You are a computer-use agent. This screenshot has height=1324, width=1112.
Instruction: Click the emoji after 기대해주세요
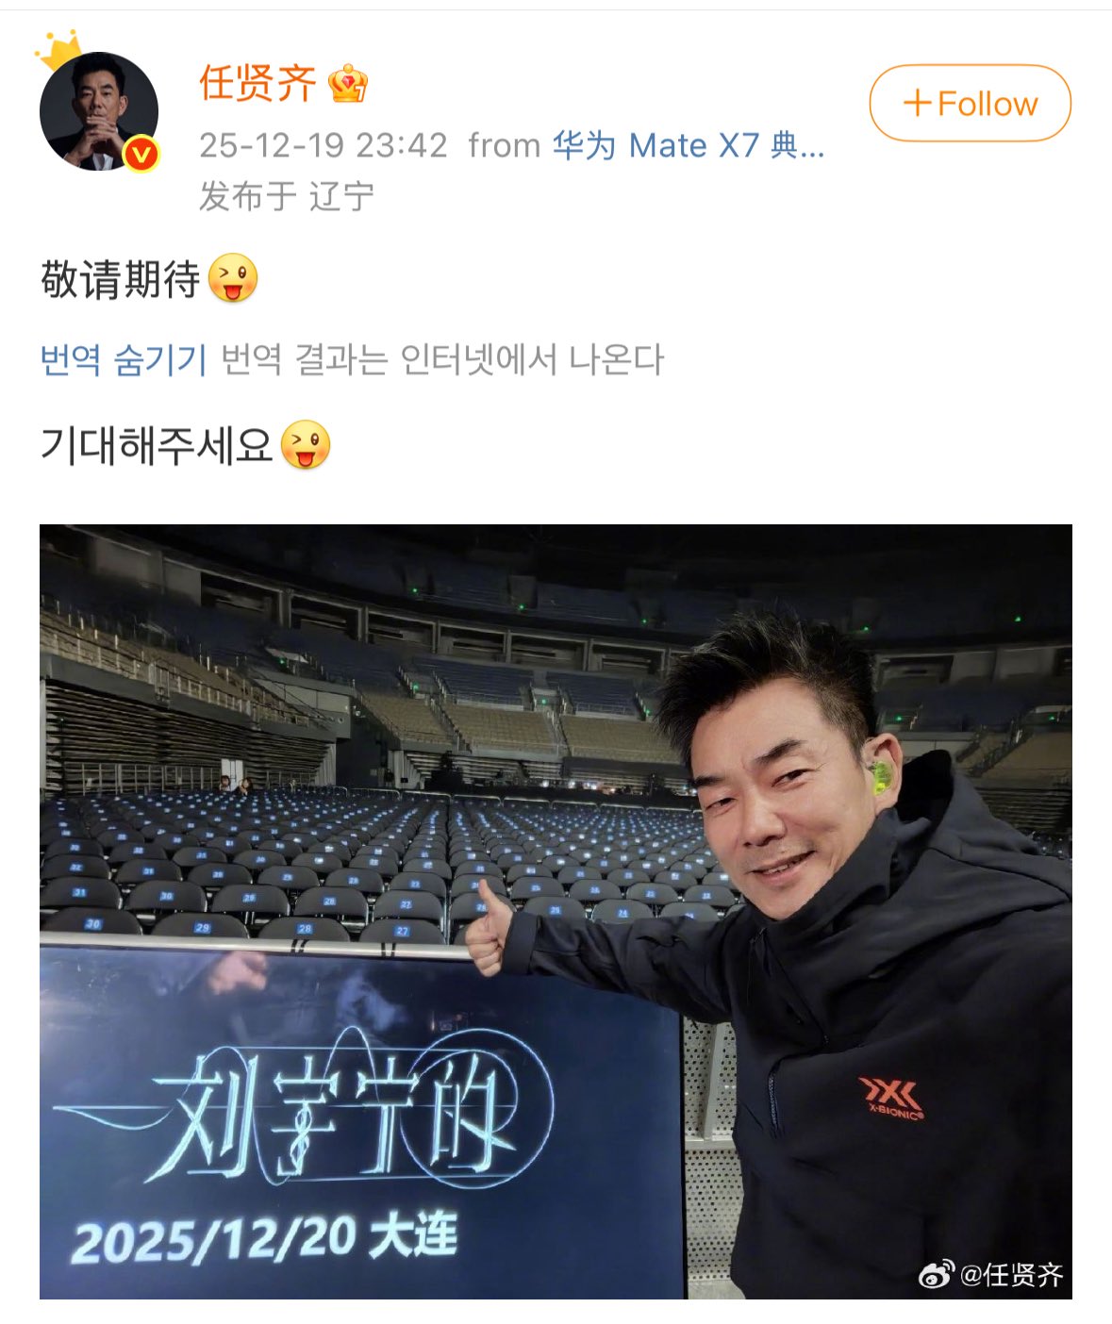307,444
